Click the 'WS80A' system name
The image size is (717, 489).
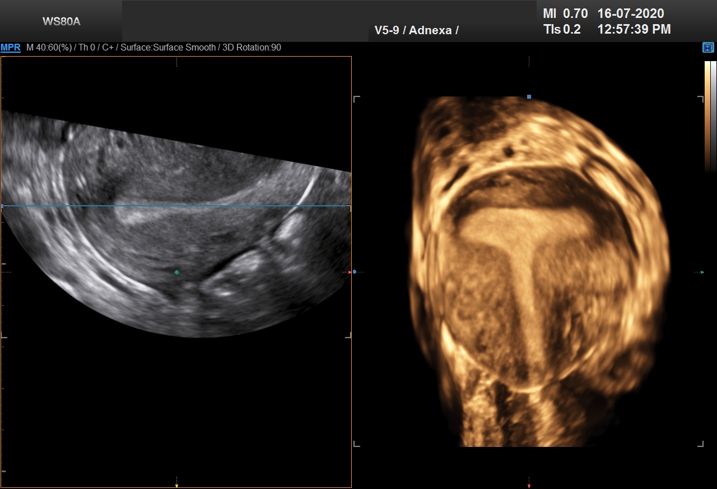pos(62,22)
